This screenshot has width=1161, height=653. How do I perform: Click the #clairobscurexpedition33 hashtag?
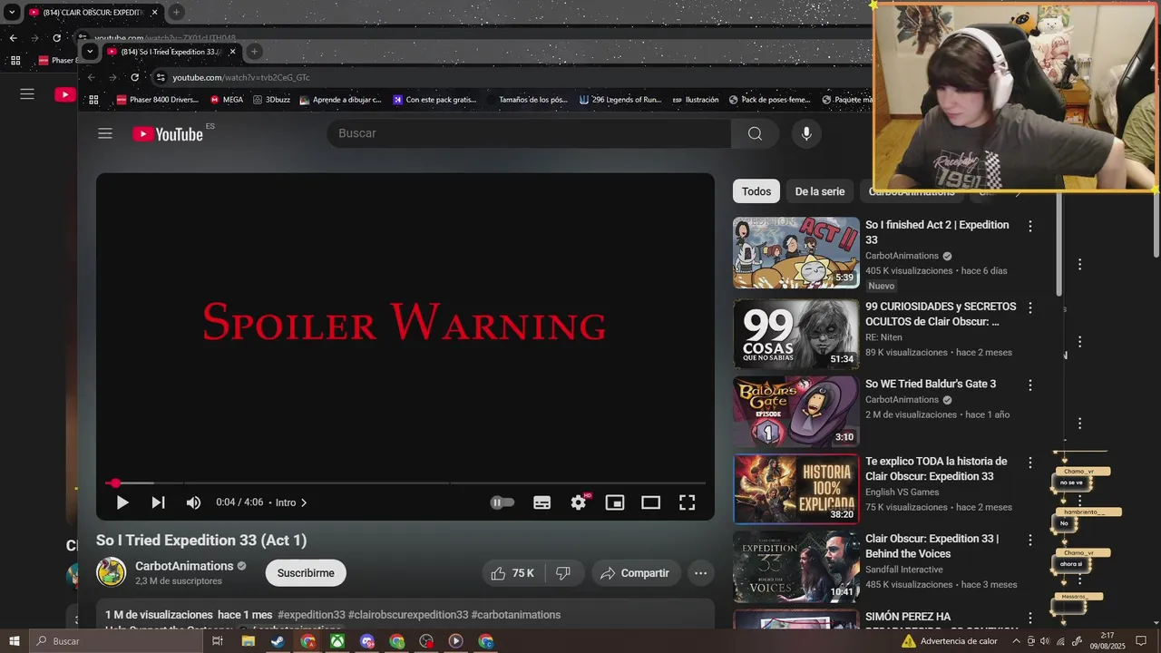408,615
